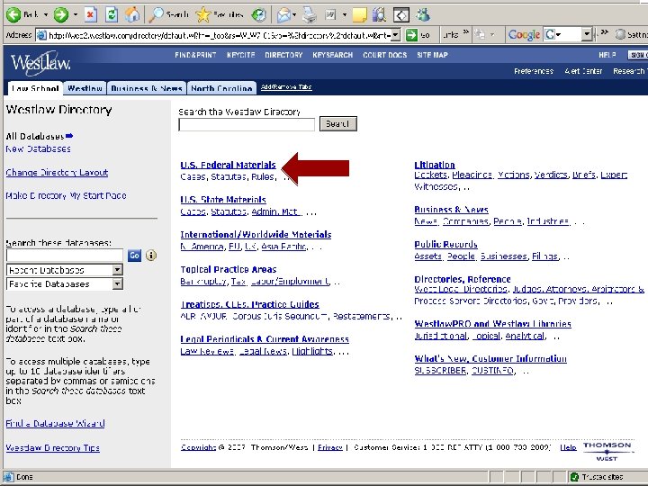Screen dimensions: 648x486
Task: Open the Research book icon in toolbar
Action: (379, 15)
